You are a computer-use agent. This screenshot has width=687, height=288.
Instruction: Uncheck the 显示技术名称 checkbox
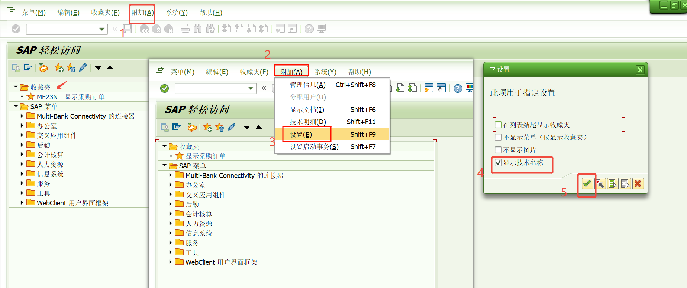pos(499,163)
